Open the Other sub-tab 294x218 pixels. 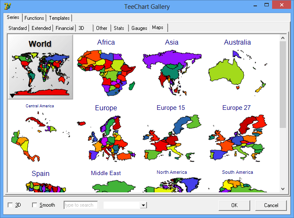(x=102, y=28)
